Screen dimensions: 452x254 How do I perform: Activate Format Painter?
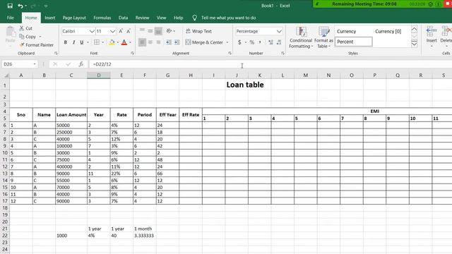[x=36, y=45]
